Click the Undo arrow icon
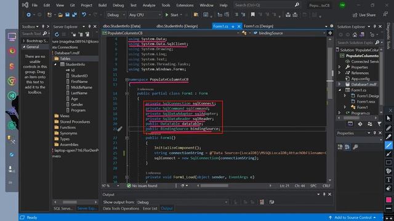 (x=84, y=15)
